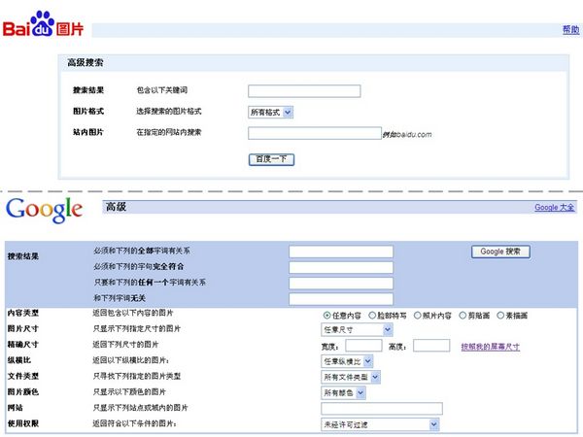Viewport: 583px width, 437px height.
Task: Select the 任意内容 radio button
Action: pos(326,315)
